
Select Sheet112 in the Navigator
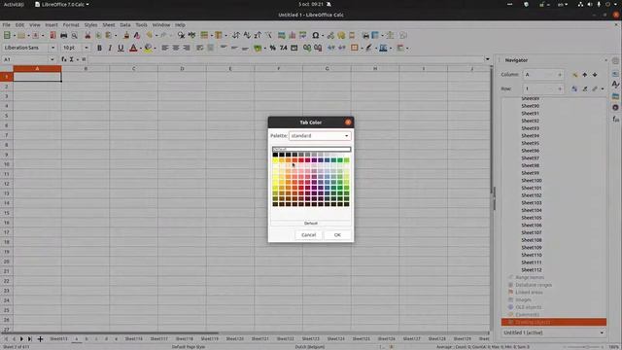pyautogui.click(x=532, y=270)
